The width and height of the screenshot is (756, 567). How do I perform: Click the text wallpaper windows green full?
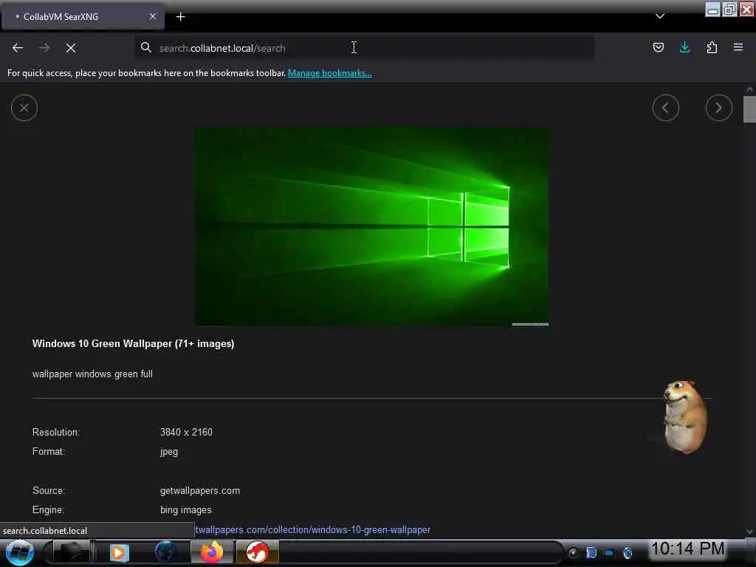(x=92, y=374)
